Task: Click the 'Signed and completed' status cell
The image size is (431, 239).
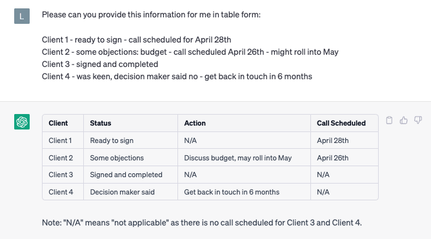Action: tap(130, 175)
